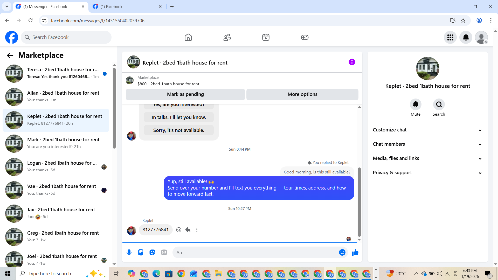The width and height of the screenshot is (498, 280).
Task: Expand Customize chat section
Action: 427,130
